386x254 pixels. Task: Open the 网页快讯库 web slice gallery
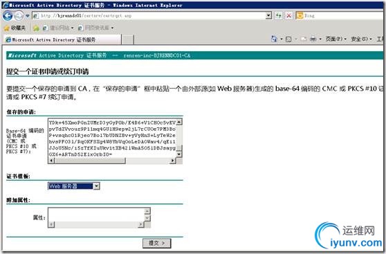tap(95, 28)
